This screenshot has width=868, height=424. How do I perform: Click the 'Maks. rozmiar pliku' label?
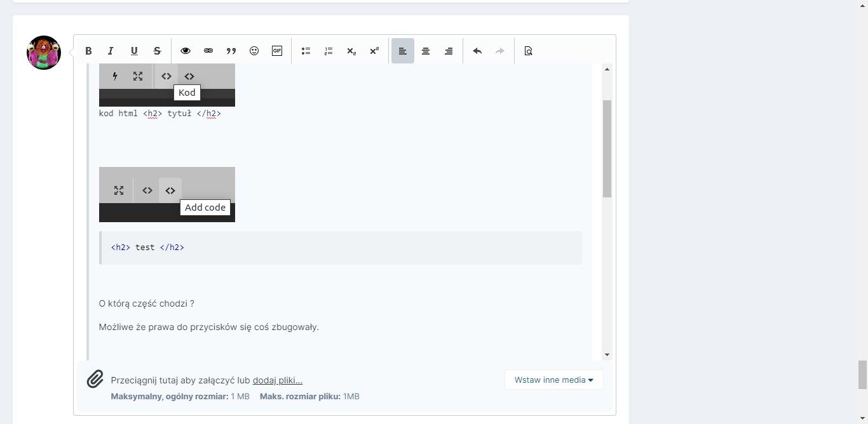coord(300,396)
